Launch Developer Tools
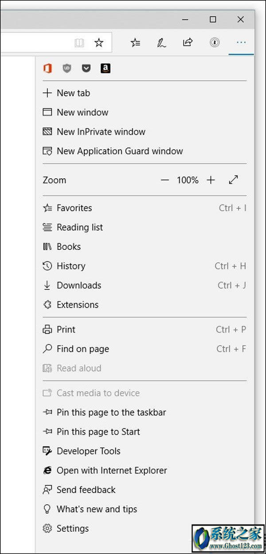Screen dimensions: 266x554 (88, 451)
